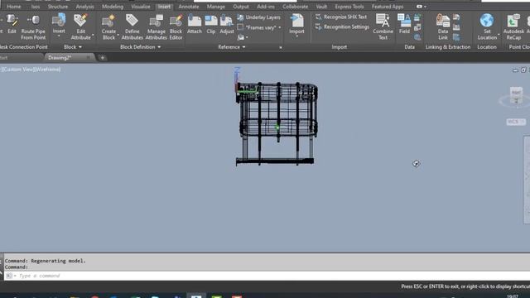Image resolution: width=530 pixels, height=298 pixels.
Task: Open the Define Attributes tool
Action: (132, 27)
